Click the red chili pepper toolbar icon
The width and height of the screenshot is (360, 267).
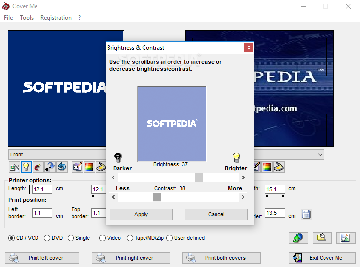click(x=38, y=167)
